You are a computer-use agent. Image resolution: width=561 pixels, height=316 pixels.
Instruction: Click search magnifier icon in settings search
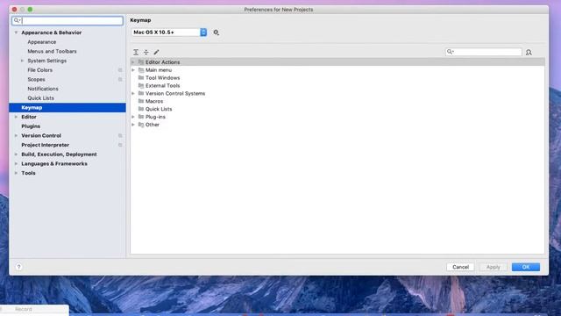(x=17, y=20)
